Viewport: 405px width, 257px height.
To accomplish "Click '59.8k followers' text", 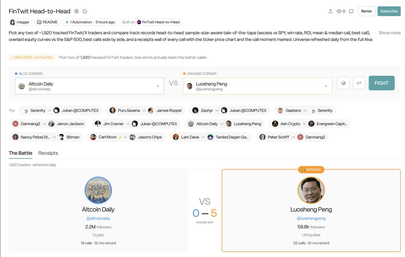I will (x=311, y=227).
